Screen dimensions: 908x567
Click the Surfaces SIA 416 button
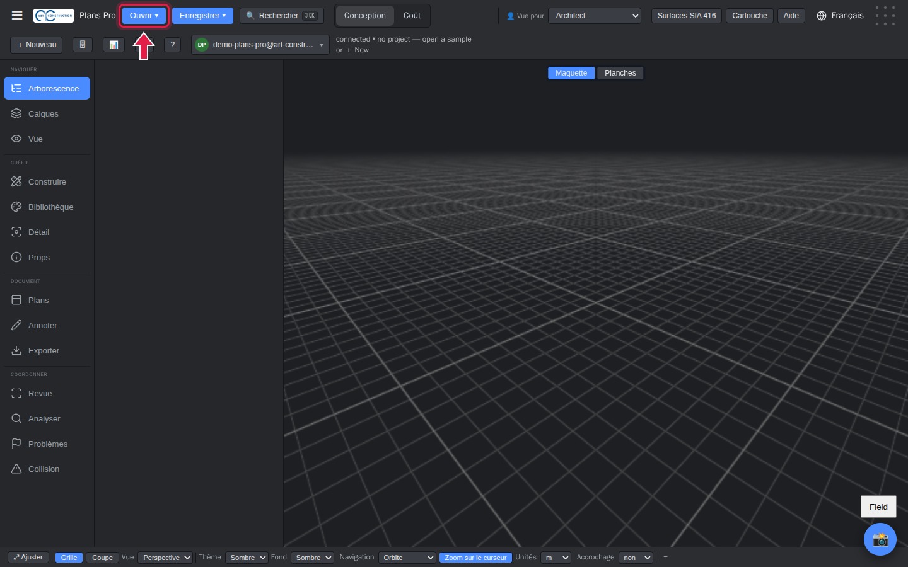pyautogui.click(x=687, y=16)
